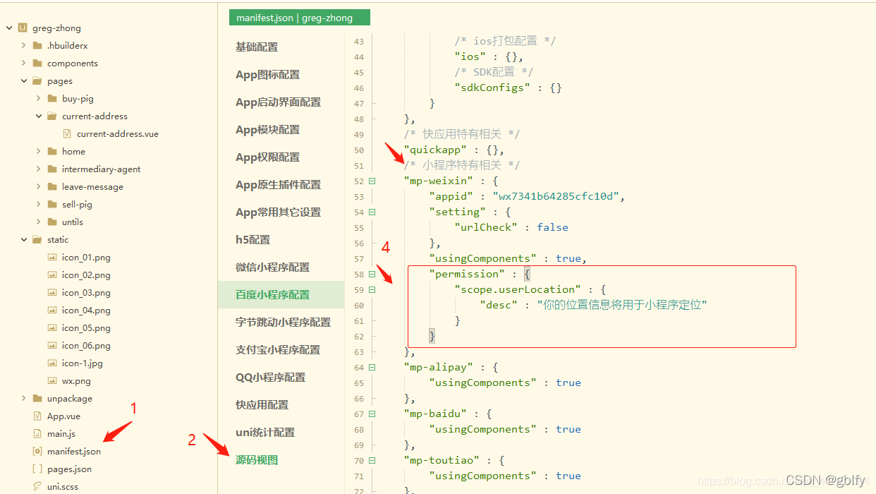Click the icon_01.png image icon
This screenshot has width=876, height=494.
[x=52, y=258]
